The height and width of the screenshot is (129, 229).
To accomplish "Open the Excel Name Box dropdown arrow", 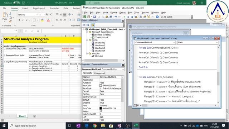I will point(16,31).
